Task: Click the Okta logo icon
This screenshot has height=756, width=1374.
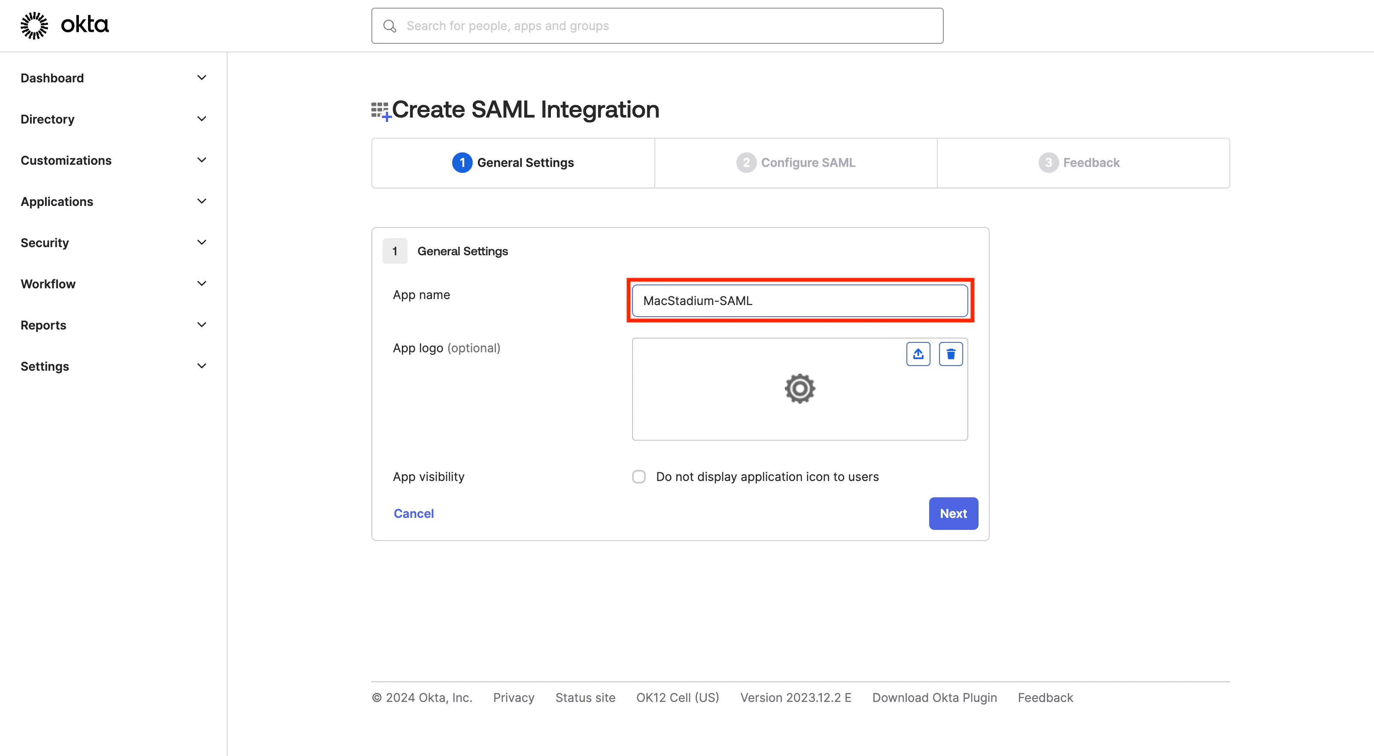Action: point(34,25)
